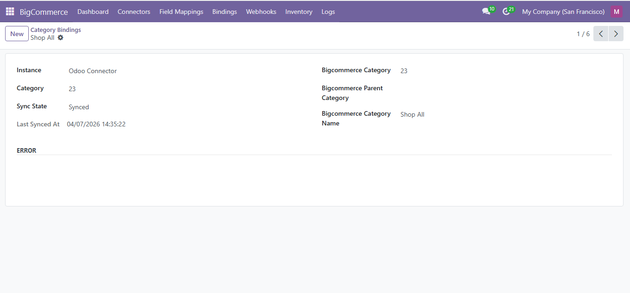This screenshot has height=293, width=630.
Task: Go back to Category Bindings breadcrumb
Action: coord(56,30)
